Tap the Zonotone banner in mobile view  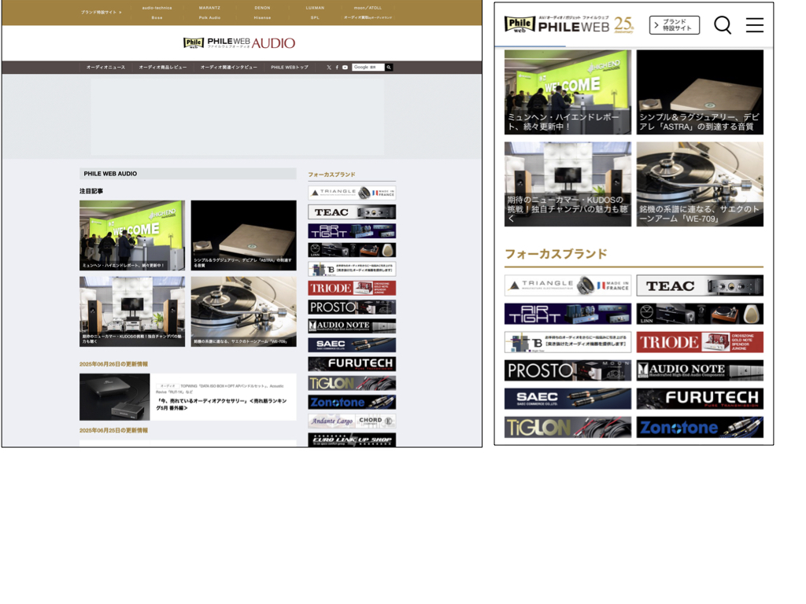[700, 427]
